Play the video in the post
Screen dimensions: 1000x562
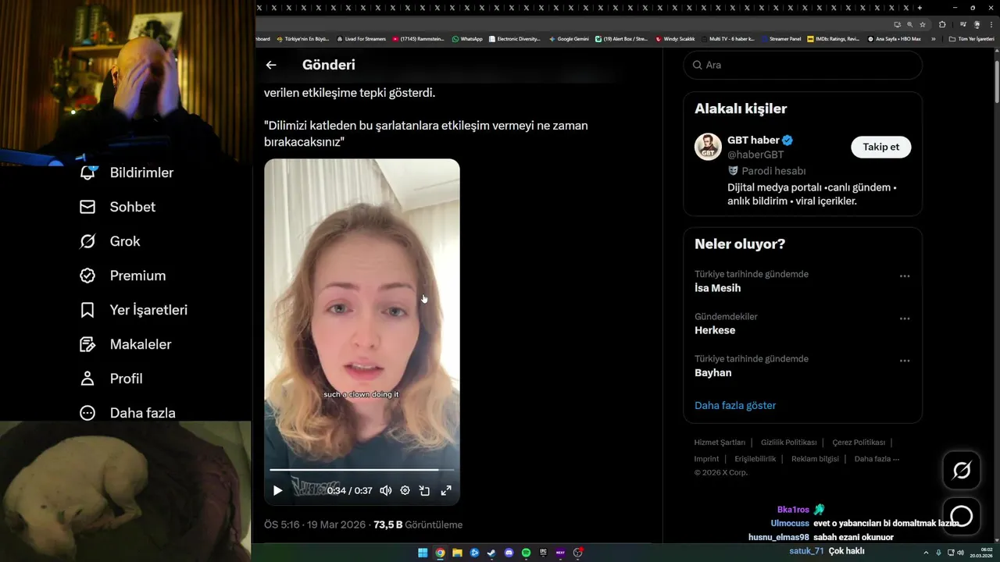277,490
